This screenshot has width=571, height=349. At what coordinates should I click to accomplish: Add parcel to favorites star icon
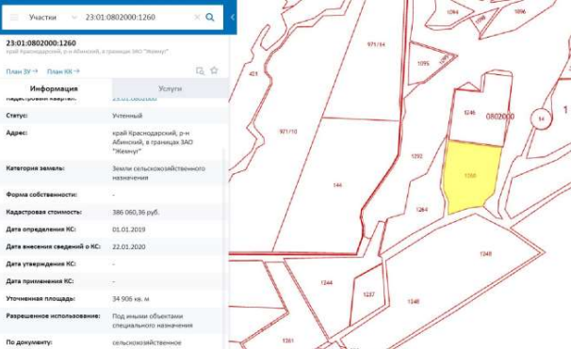[214, 71]
